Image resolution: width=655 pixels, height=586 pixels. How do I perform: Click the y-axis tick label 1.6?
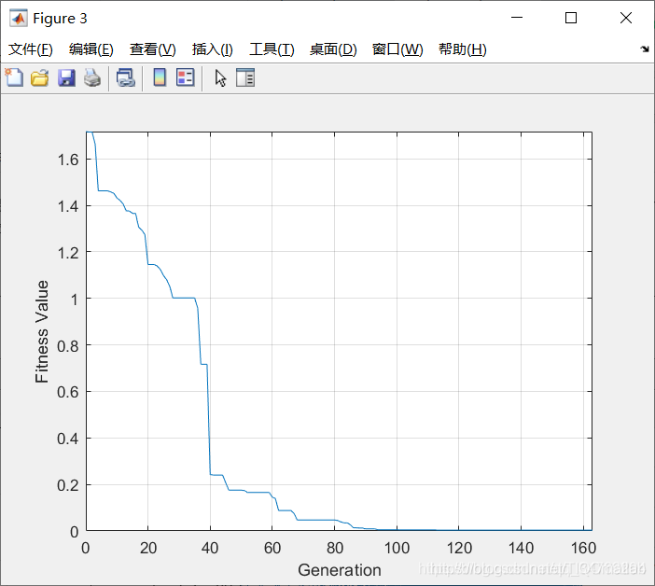(68, 160)
